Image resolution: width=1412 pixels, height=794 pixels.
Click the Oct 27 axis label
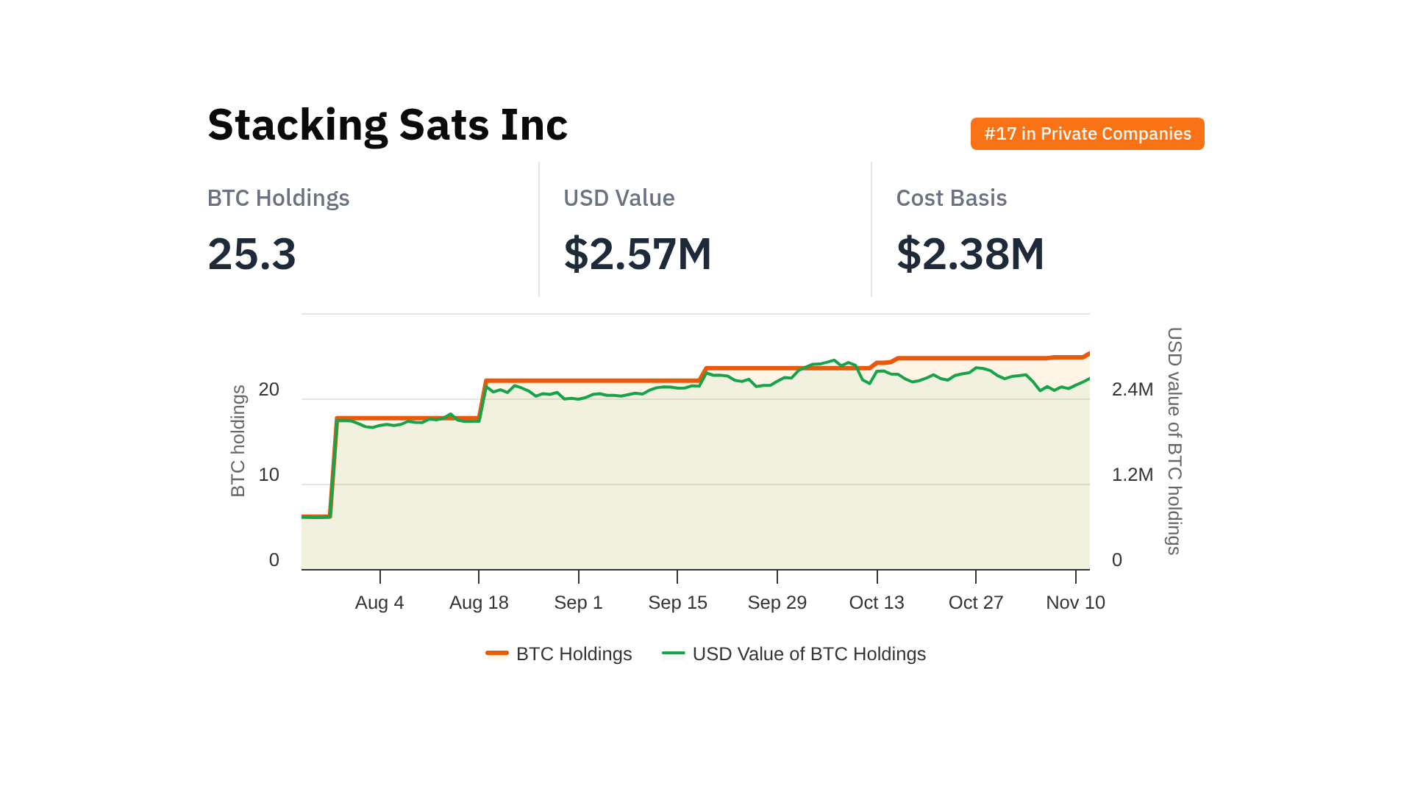975,602
